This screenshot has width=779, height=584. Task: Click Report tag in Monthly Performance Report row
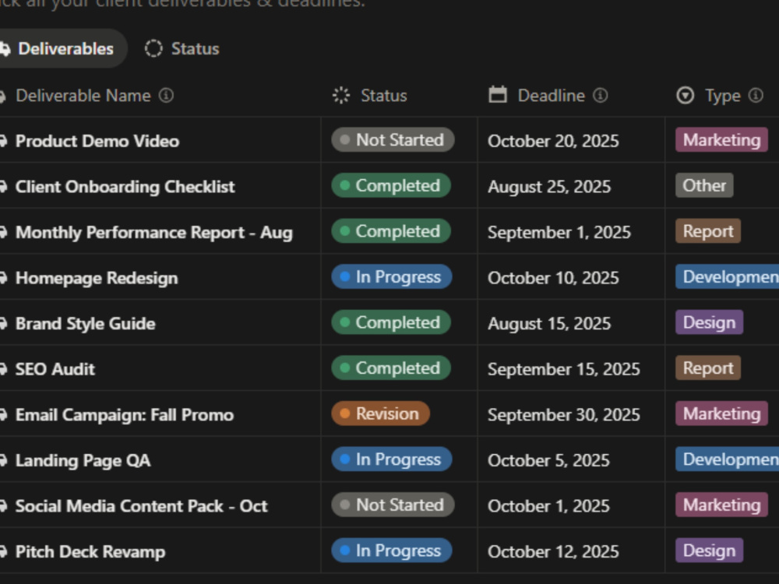[x=708, y=231]
